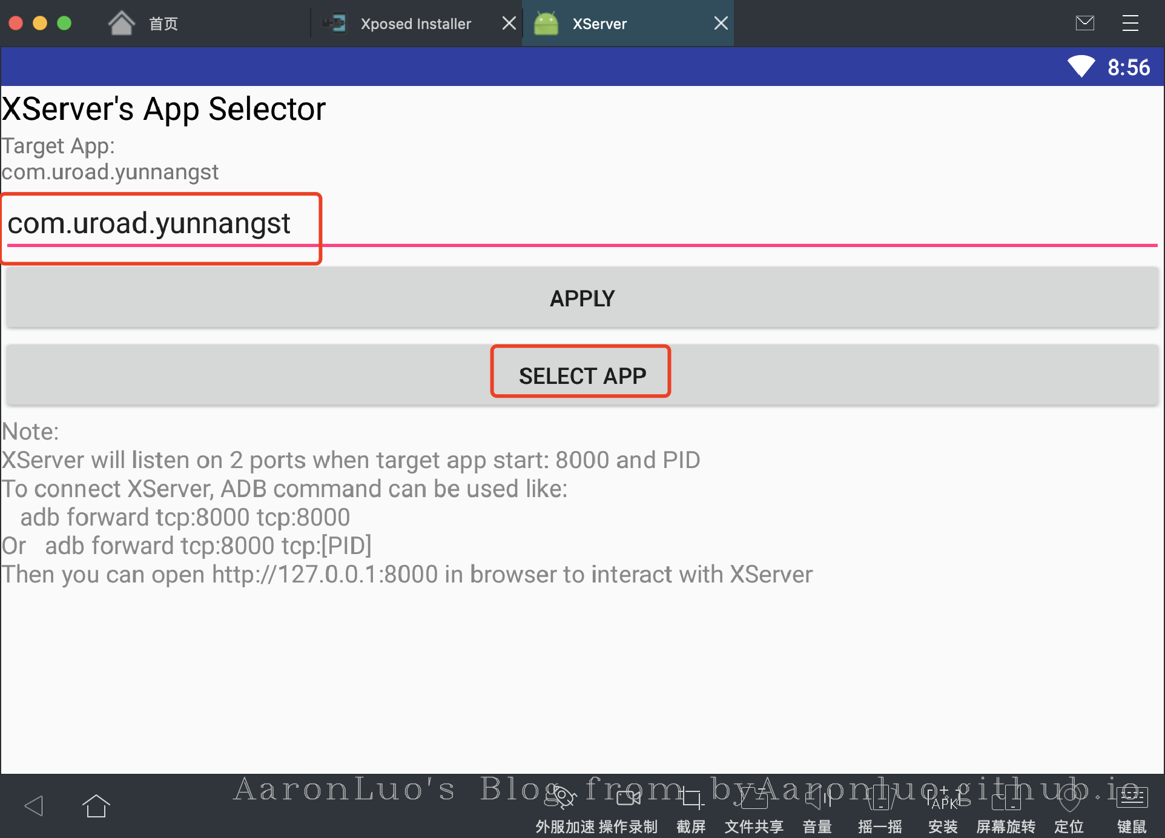Screen dimensions: 1165x838
Task: Rotate screen with 屏幕旋转 icon
Action: (x=1006, y=799)
